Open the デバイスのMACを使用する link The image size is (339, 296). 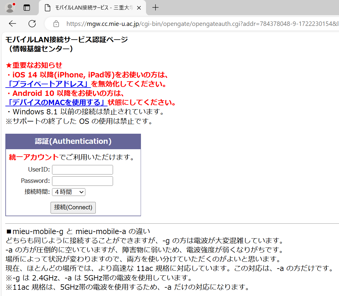pos(56,102)
